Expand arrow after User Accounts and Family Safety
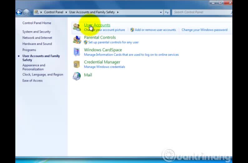 pos(118,12)
